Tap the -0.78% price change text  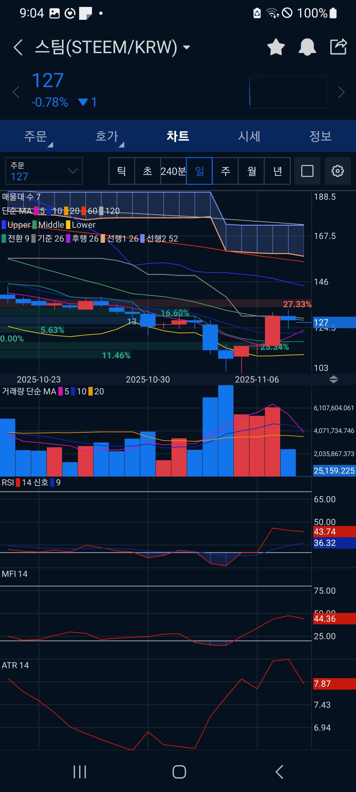click(x=50, y=102)
